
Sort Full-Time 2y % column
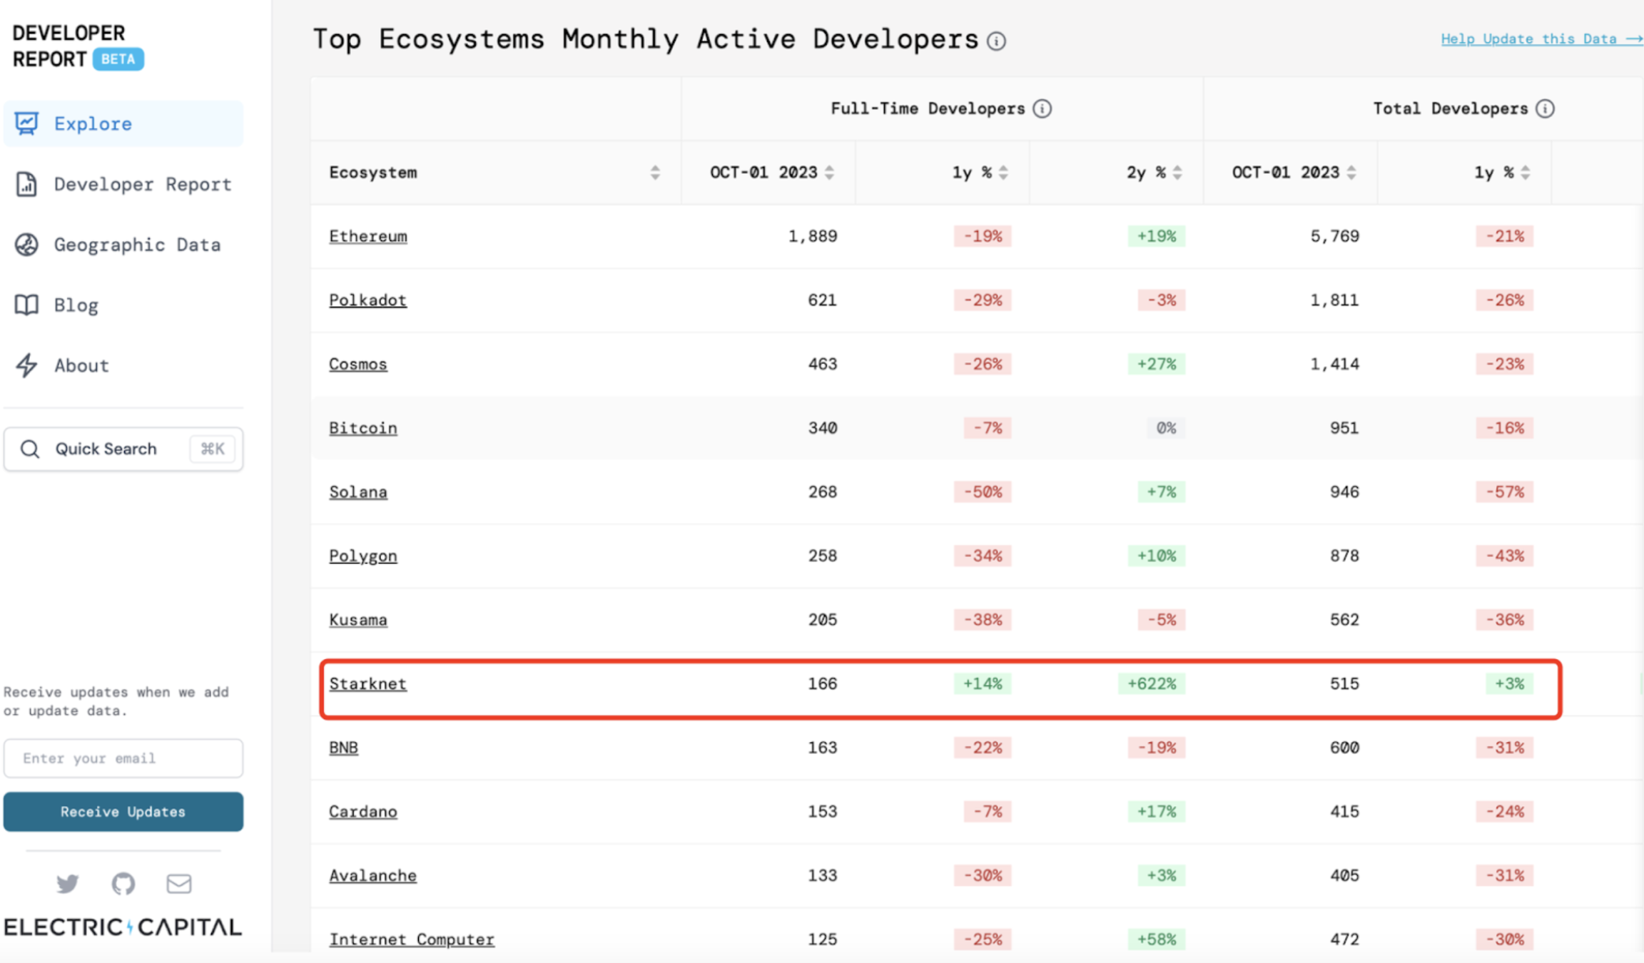[x=1177, y=173]
